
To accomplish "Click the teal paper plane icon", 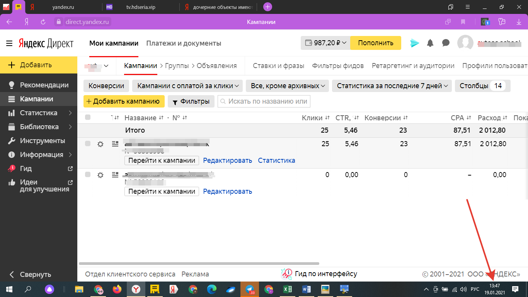I will point(415,43).
